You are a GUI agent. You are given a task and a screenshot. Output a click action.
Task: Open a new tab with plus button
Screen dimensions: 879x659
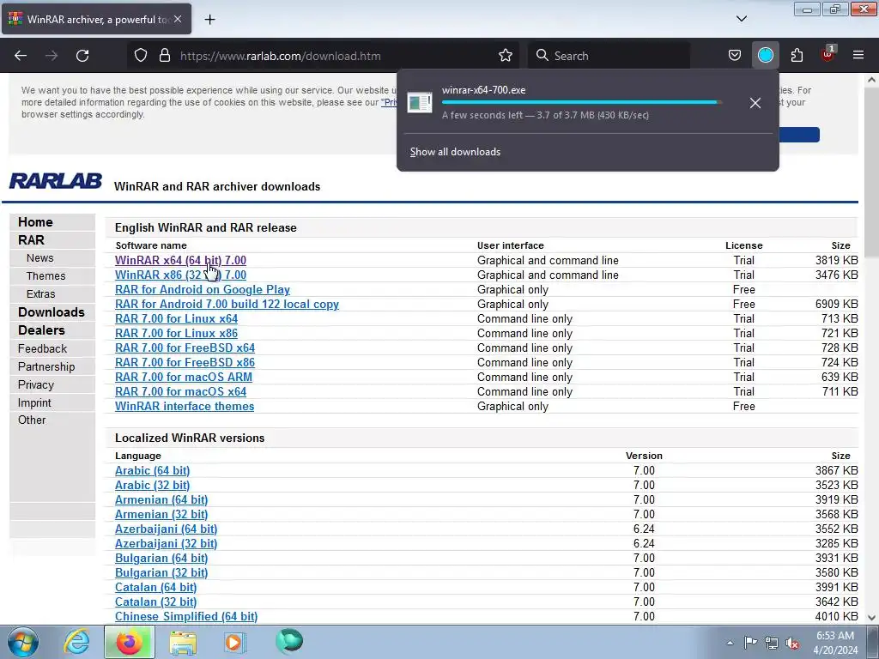tap(209, 20)
